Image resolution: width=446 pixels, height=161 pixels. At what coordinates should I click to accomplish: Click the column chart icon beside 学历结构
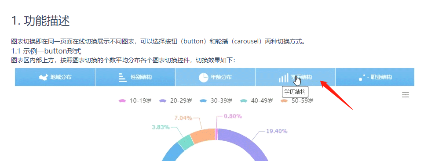284,78
